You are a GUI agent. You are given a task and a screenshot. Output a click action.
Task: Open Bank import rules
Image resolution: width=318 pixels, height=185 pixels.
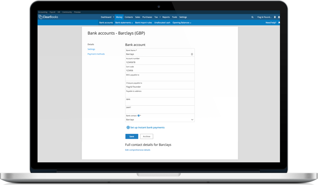pyautogui.click(x=144, y=23)
